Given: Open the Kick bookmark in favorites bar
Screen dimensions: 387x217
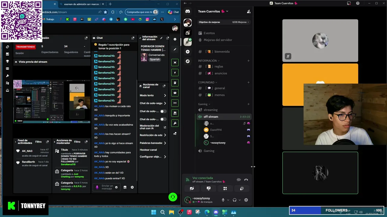Looking at the screenshot, I should click(x=67, y=19).
